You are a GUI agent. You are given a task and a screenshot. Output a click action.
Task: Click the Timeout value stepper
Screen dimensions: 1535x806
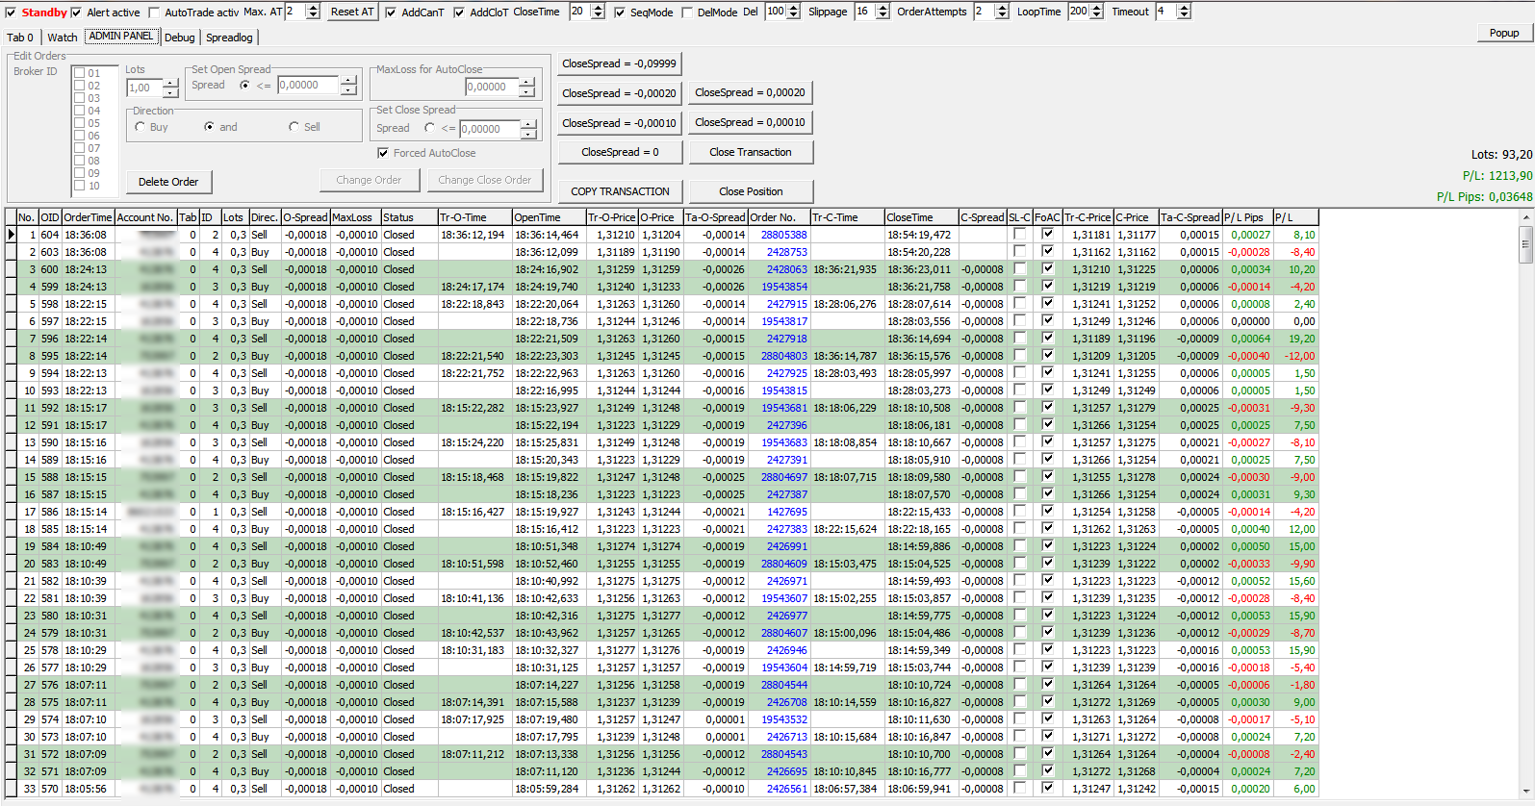pyautogui.click(x=1184, y=12)
